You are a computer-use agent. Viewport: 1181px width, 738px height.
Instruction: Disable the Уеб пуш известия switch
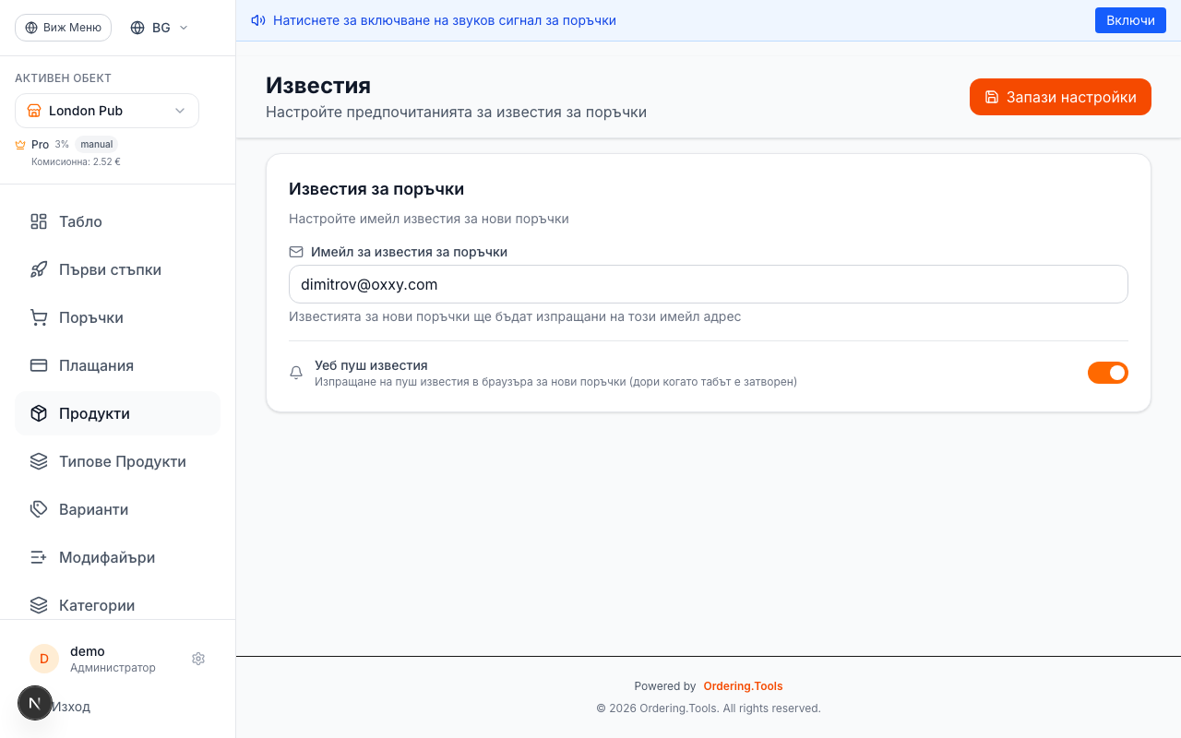point(1108,373)
